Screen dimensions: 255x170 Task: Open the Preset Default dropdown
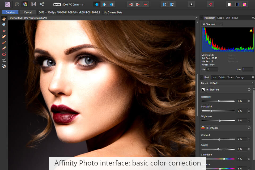pos(231,83)
